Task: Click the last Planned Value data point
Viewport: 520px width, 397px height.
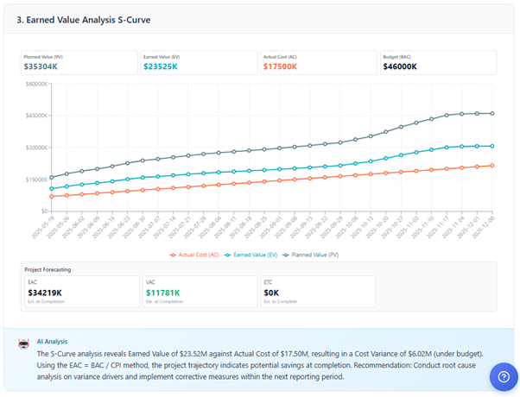Action: 492,113
